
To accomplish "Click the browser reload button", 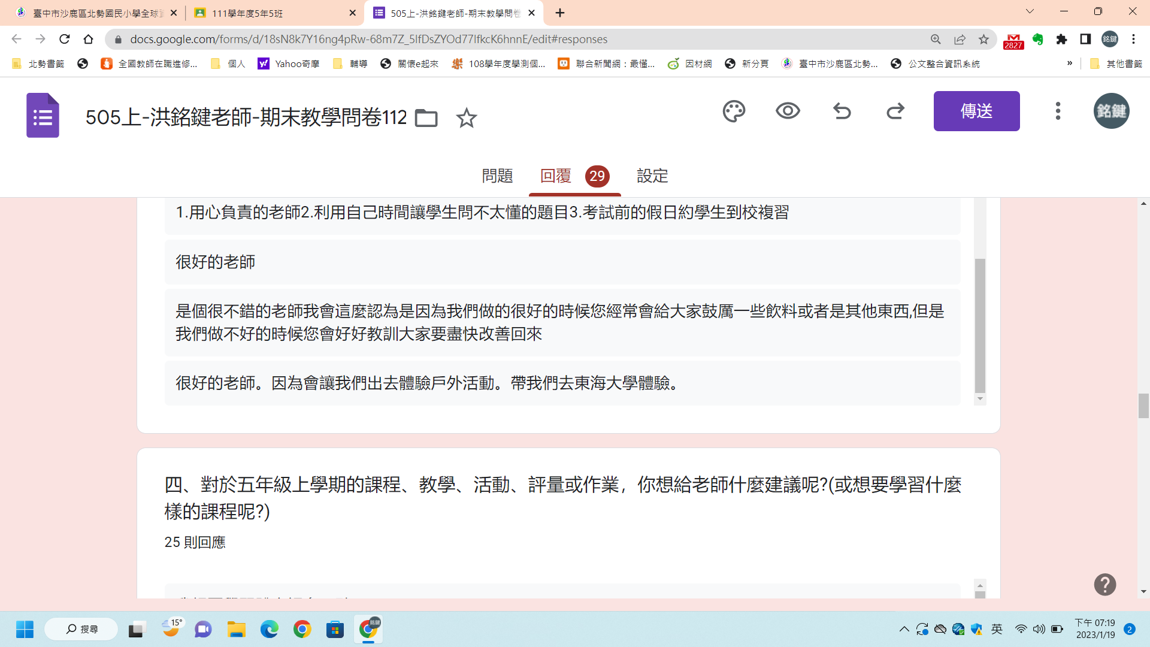I will pyautogui.click(x=64, y=39).
